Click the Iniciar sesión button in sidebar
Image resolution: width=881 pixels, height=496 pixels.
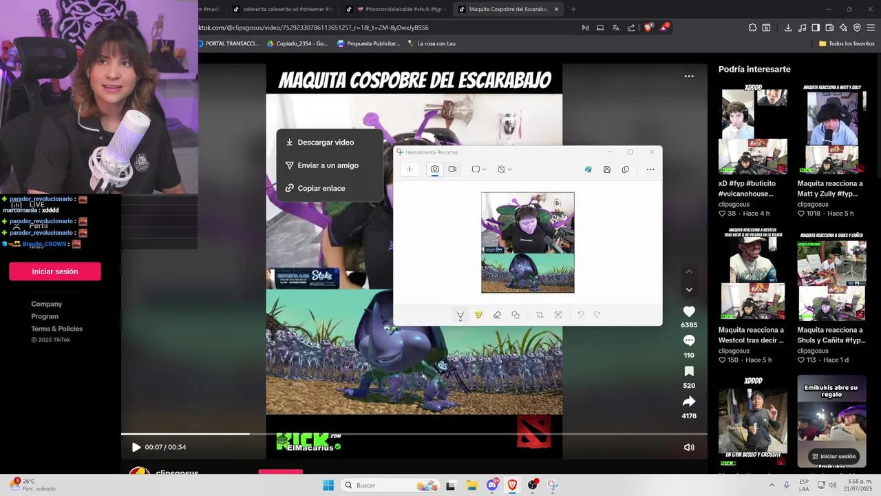coord(55,271)
